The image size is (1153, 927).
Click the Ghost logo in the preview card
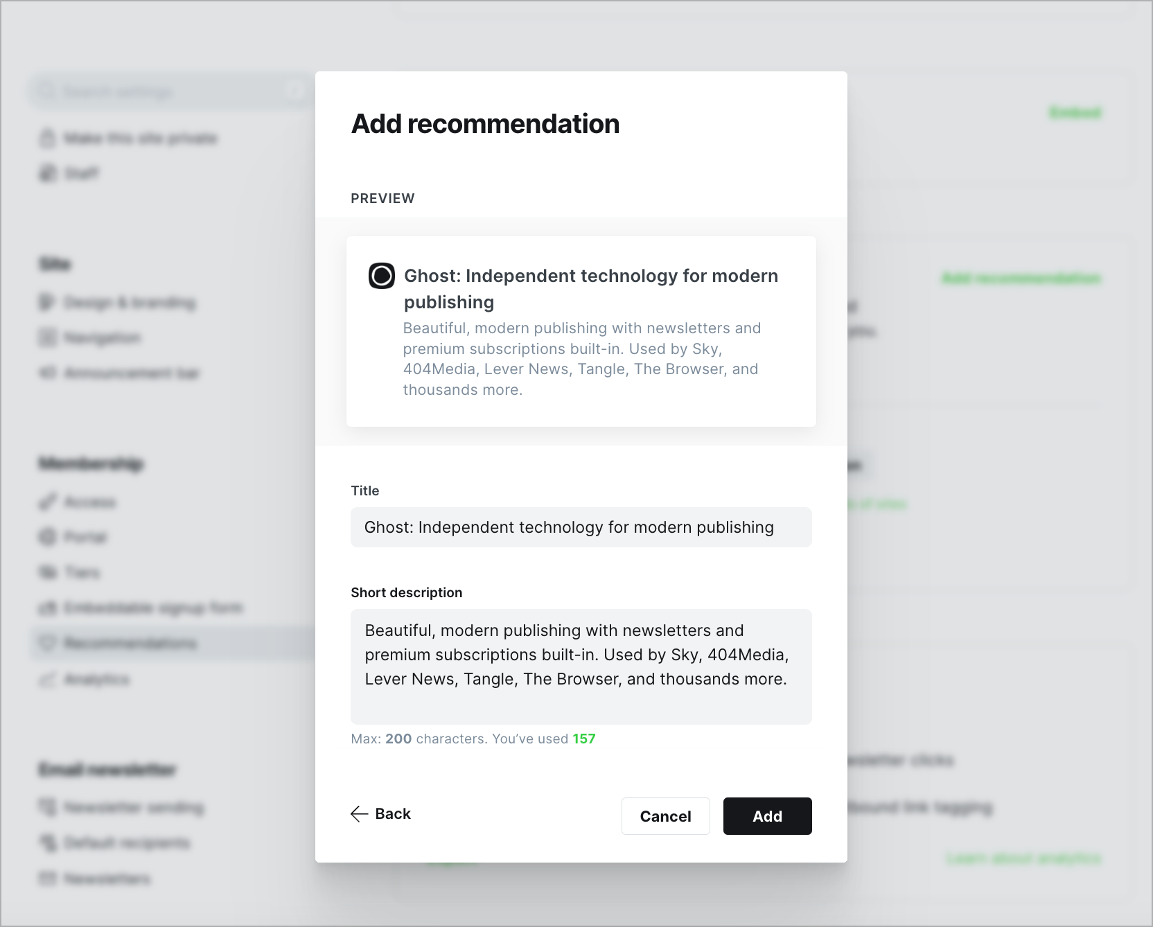381,276
